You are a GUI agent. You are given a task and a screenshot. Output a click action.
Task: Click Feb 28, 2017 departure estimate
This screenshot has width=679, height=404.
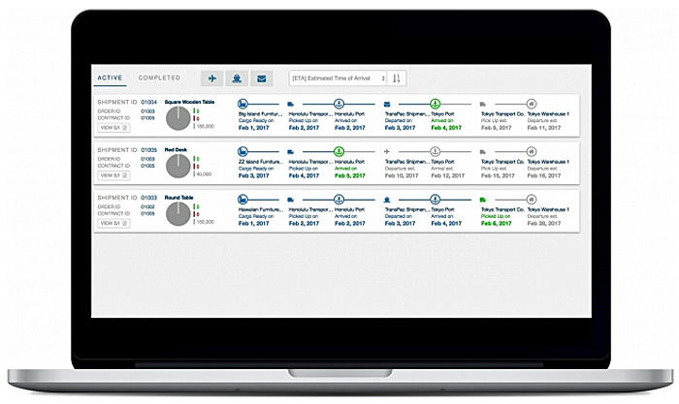(x=544, y=224)
